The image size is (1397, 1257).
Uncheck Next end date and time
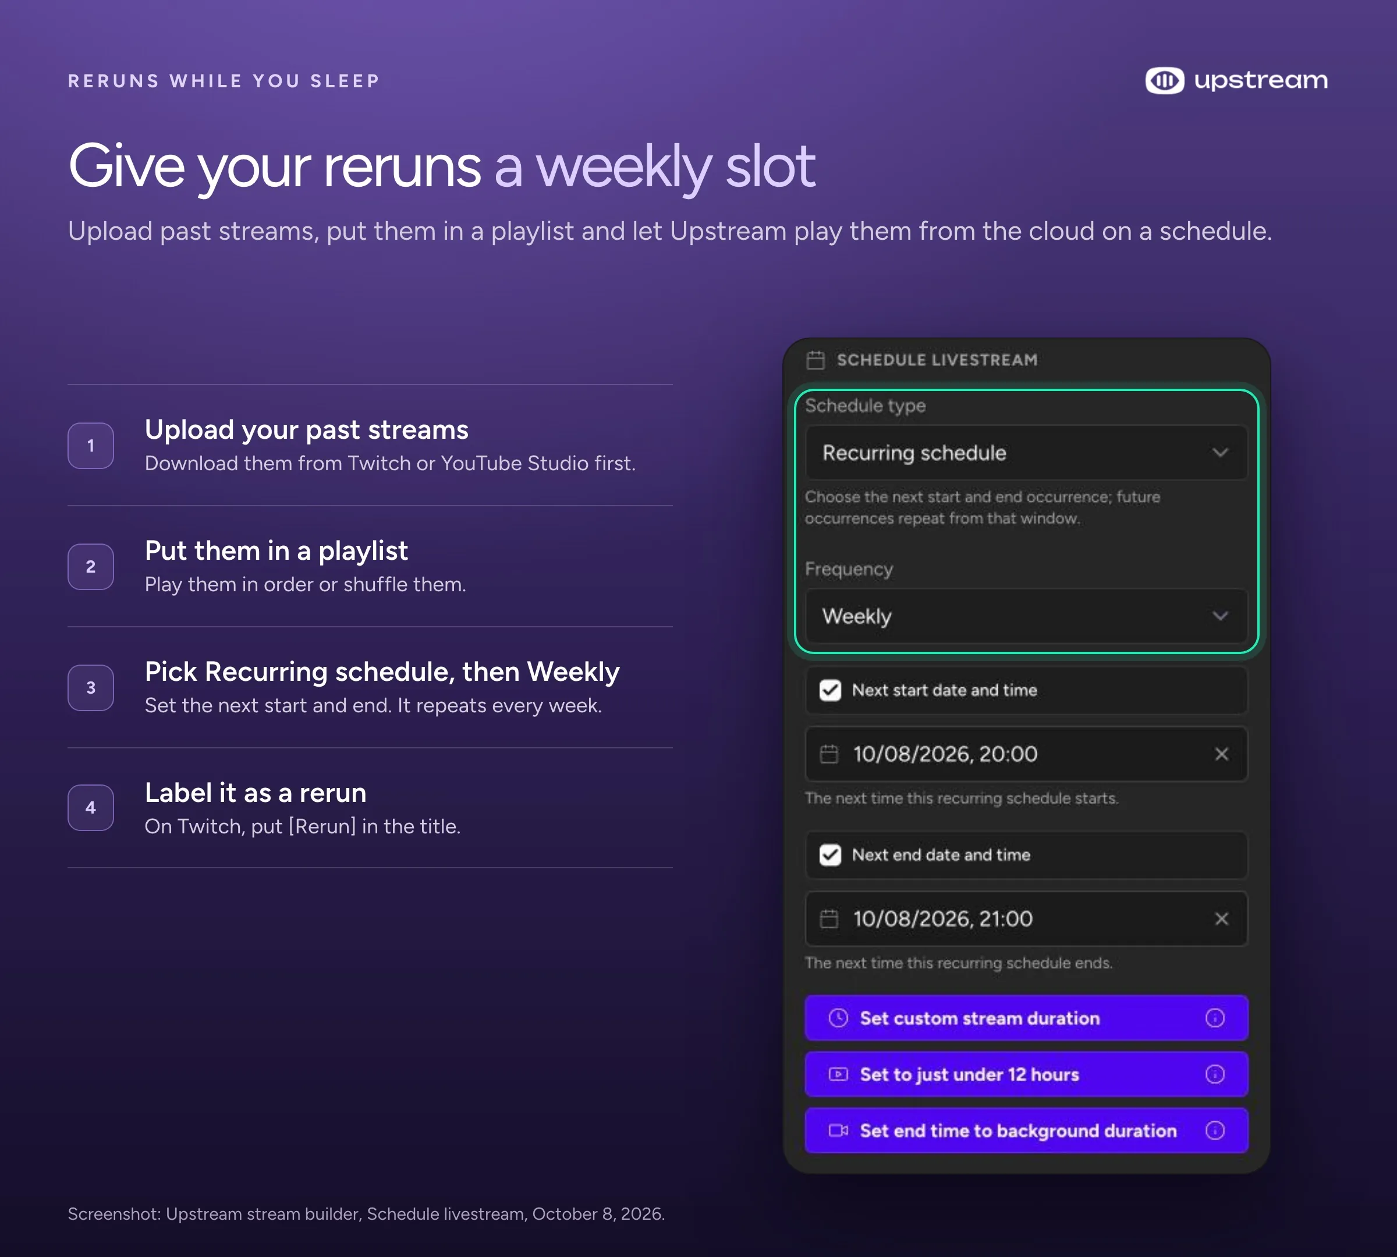click(x=830, y=855)
